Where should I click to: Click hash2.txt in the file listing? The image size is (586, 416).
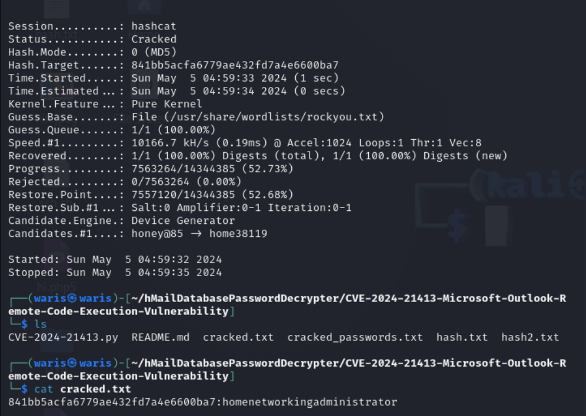530,337
